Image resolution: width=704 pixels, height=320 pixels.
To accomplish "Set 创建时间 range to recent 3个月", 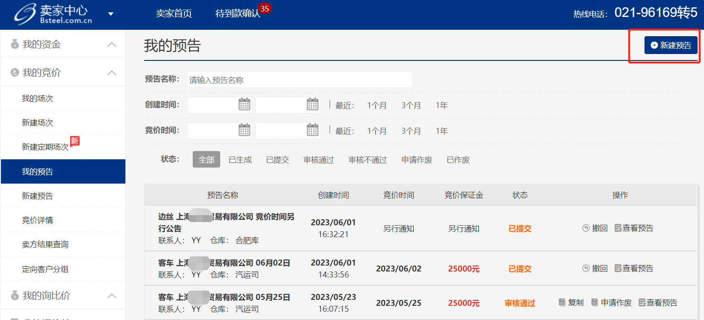I will click(x=411, y=105).
